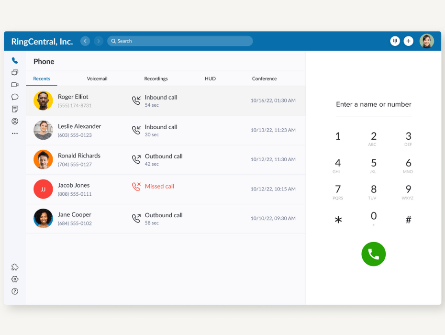Expand the More options ellipsis in sidebar

tap(15, 133)
